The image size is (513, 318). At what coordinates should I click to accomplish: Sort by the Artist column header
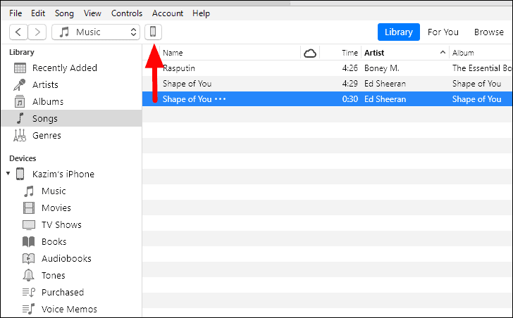point(374,53)
